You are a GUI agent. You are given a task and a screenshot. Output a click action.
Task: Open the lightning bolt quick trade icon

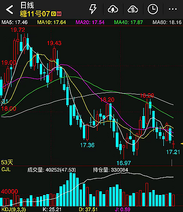click(x=93, y=9)
